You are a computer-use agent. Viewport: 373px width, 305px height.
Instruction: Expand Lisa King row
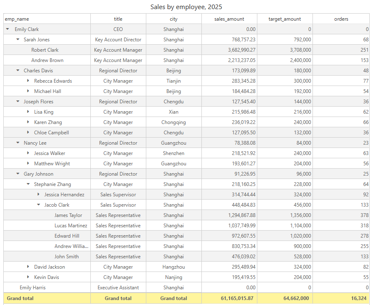(x=28, y=112)
